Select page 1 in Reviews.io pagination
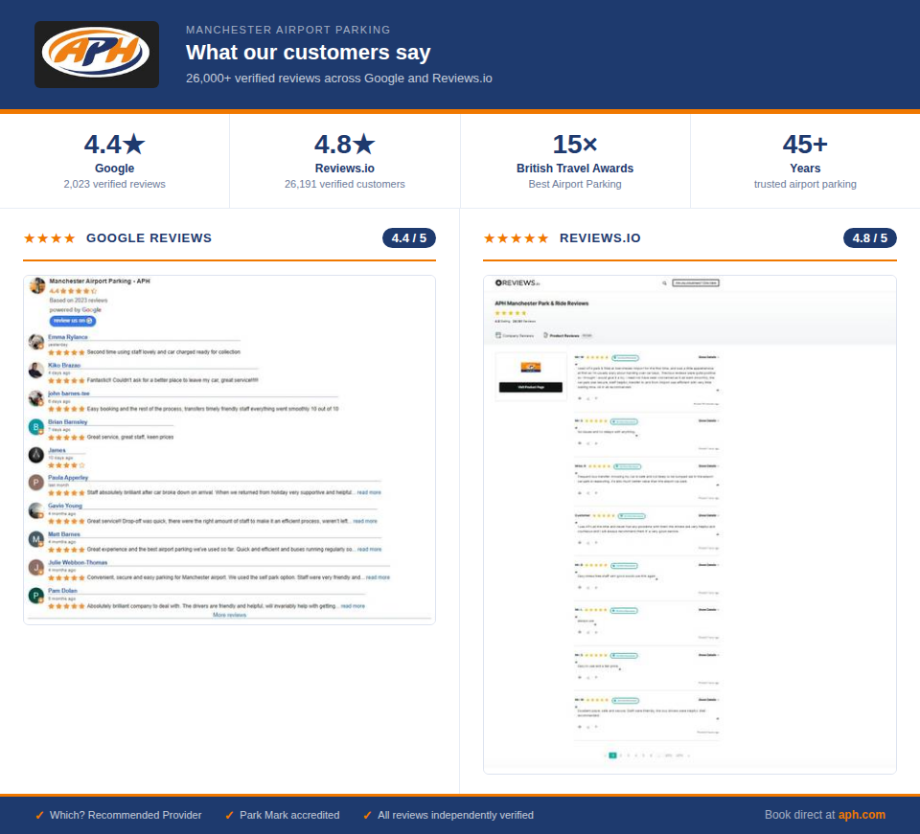The height and width of the screenshot is (834, 920). 612,755
